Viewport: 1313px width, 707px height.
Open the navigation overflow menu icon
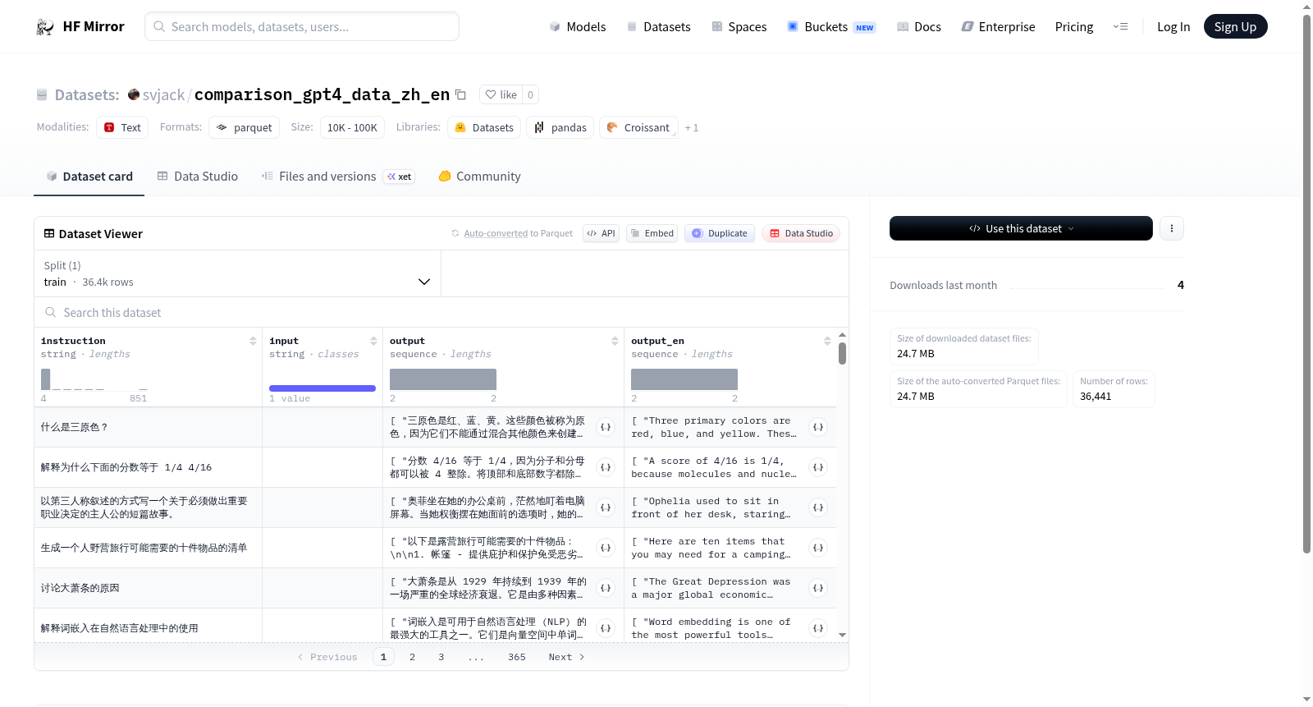[1120, 26]
